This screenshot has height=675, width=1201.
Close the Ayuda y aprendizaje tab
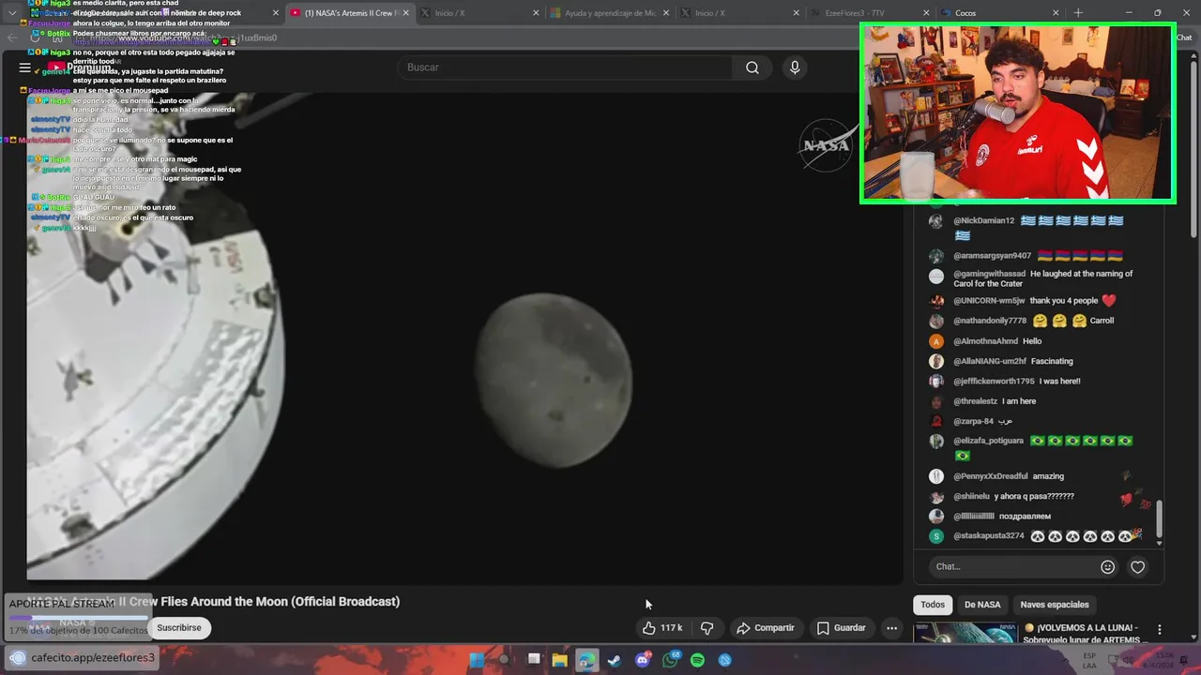[x=665, y=13]
